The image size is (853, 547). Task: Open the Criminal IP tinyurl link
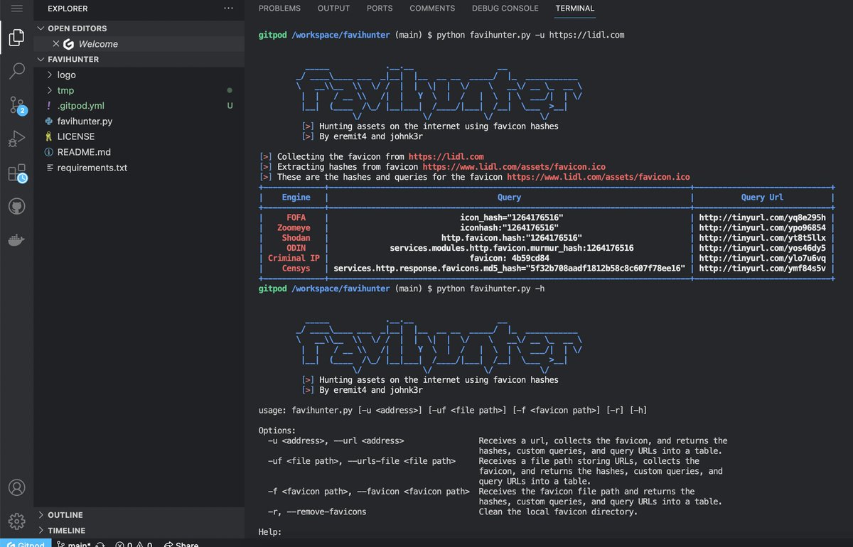[763, 259]
